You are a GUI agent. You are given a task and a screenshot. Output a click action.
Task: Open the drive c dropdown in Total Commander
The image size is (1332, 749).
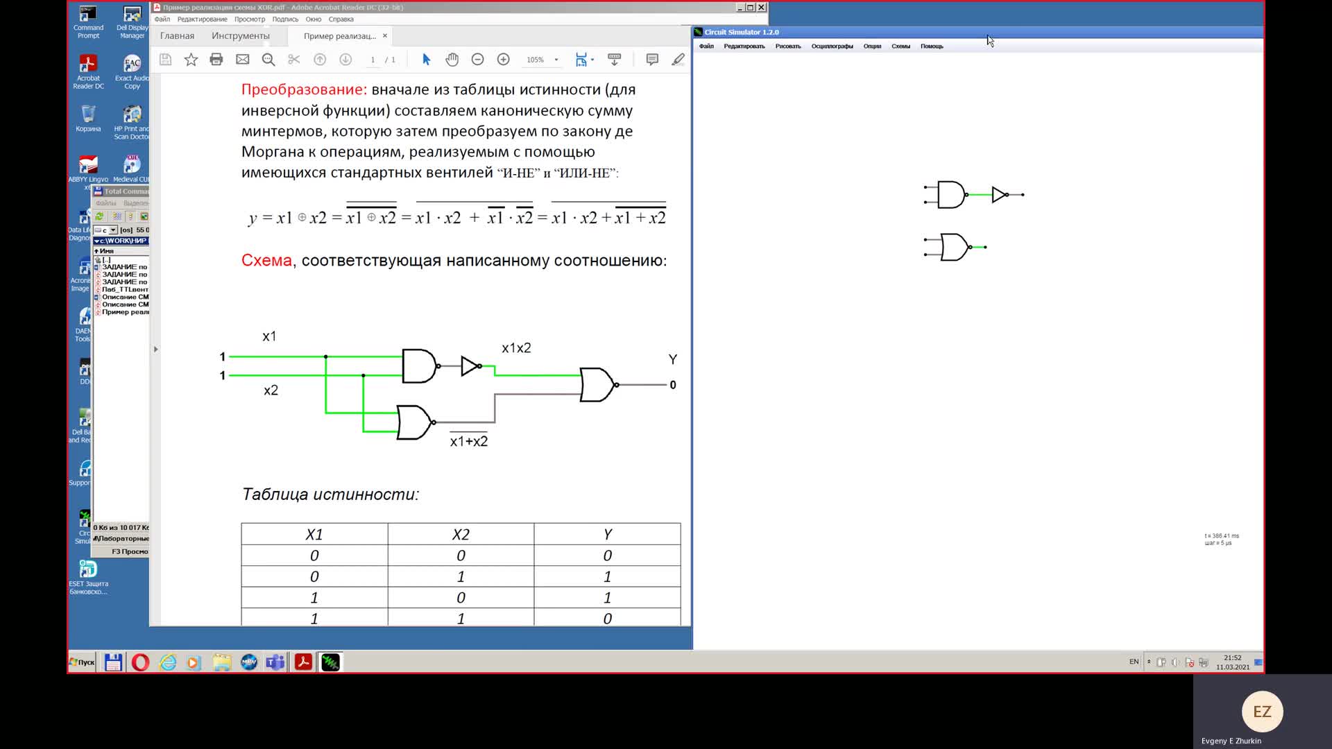point(113,230)
